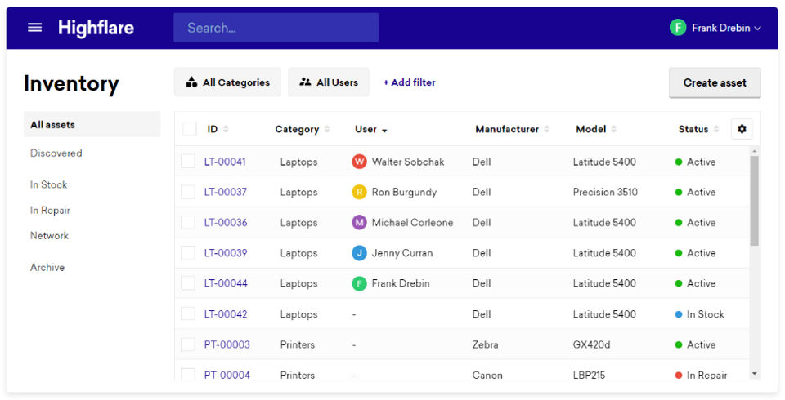Click the Frank Drebin profile avatar in header
Screen dimensions: 785x400
(x=677, y=28)
